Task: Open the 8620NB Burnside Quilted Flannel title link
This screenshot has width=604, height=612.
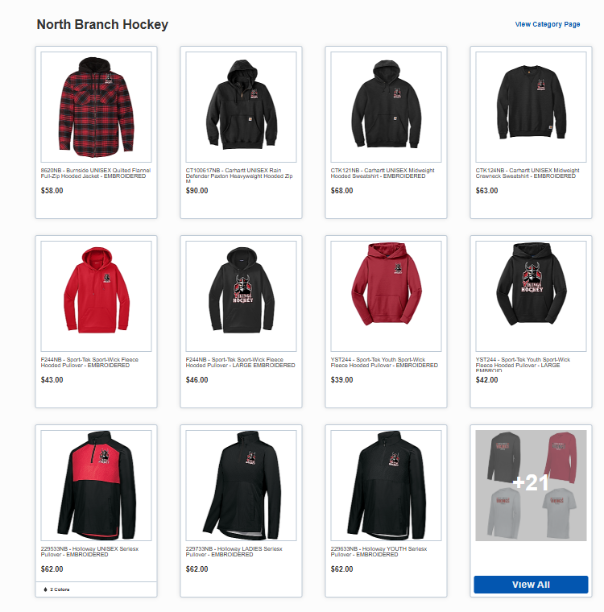Action: tap(96, 173)
